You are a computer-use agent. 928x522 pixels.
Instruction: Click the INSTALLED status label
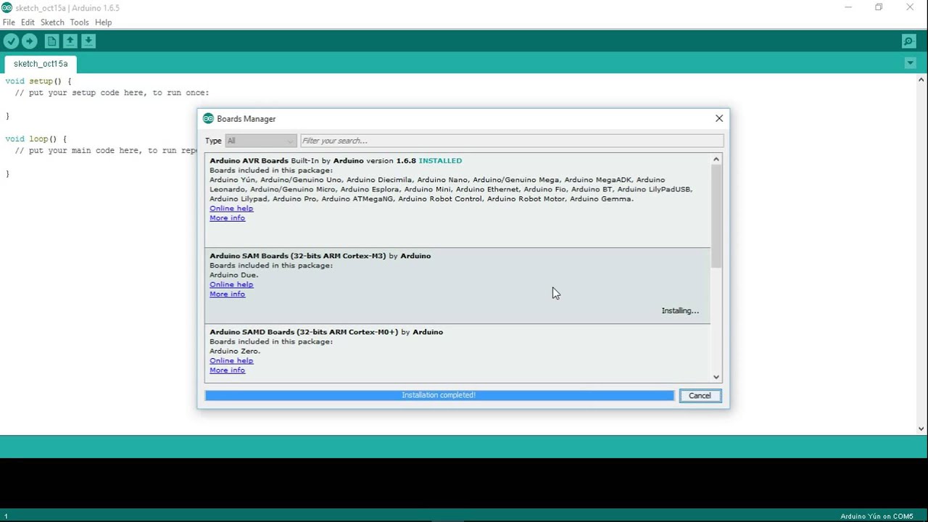pyautogui.click(x=440, y=161)
